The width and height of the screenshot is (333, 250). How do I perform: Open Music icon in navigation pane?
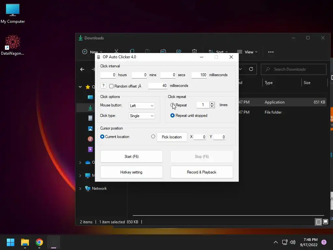click(90, 139)
